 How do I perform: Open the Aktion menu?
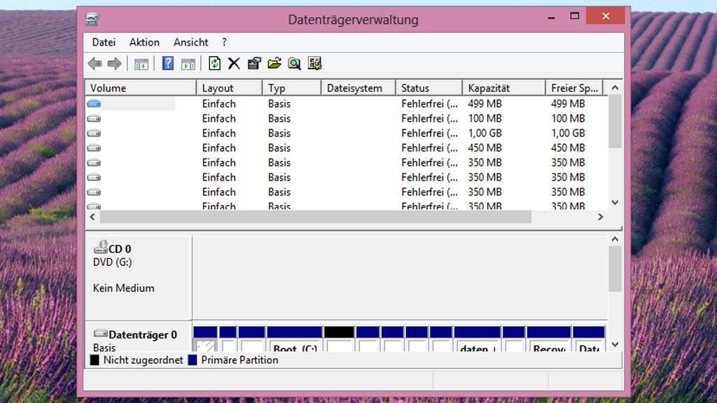pyautogui.click(x=144, y=43)
